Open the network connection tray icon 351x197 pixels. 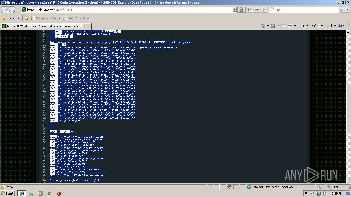tap(318, 193)
